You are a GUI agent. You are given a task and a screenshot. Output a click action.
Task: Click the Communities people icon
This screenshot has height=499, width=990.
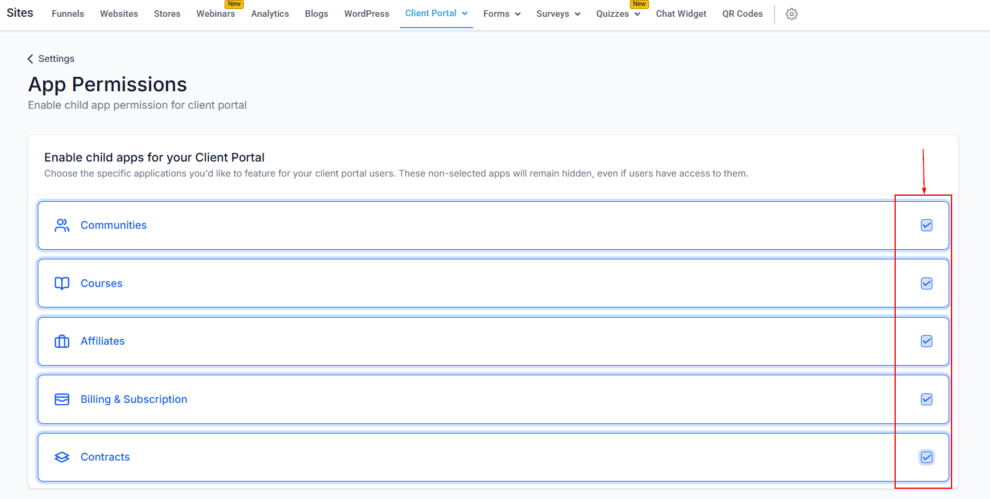(x=62, y=225)
